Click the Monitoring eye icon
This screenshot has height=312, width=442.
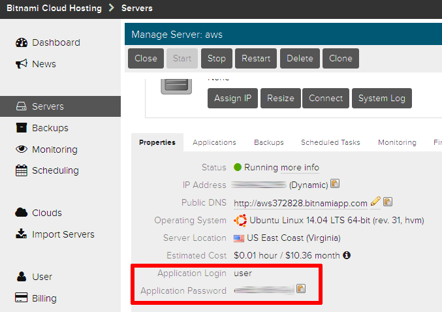point(22,149)
